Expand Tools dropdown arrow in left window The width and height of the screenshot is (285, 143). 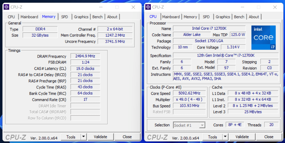tap(84, 137)
